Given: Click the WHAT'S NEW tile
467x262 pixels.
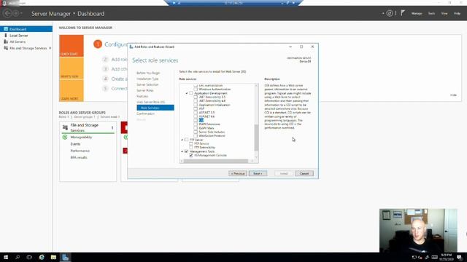Looking at the screenshot, I should click(72, 68).
